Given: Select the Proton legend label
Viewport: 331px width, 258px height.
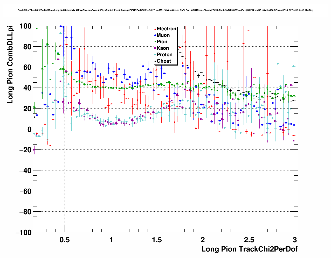Looking at the screenshot, I should click(164, 55).
